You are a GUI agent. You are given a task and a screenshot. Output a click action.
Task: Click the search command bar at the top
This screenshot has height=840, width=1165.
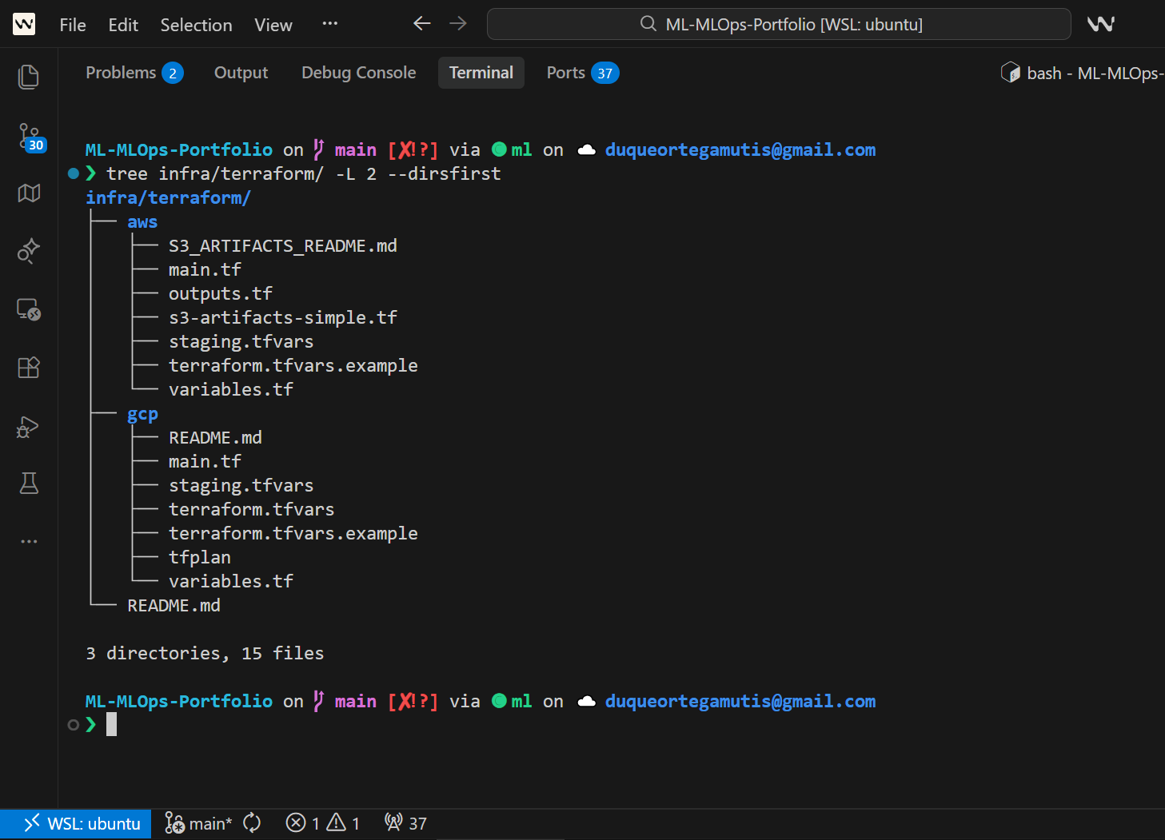(778, 24)
